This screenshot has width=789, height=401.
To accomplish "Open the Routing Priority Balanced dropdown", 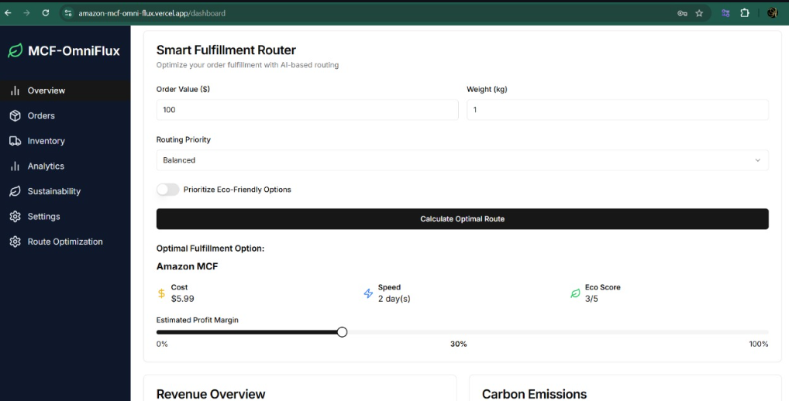I will click(463, 160).
